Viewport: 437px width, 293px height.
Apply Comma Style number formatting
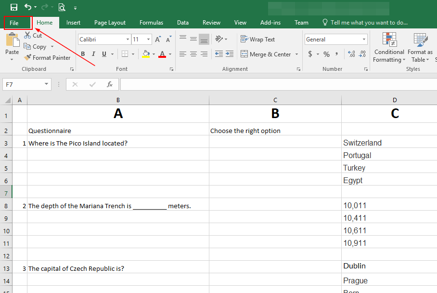pos(337,54)
